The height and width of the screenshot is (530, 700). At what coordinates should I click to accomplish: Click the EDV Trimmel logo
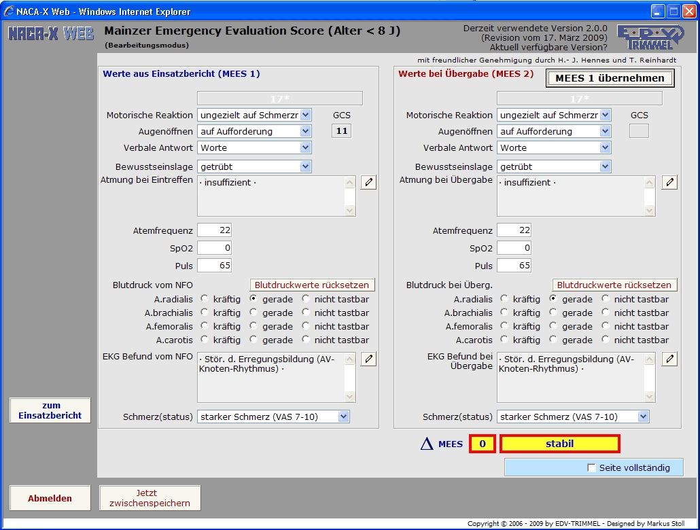coord(650,37)
